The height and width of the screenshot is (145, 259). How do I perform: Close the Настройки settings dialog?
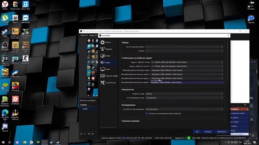[x=228, y=35]
